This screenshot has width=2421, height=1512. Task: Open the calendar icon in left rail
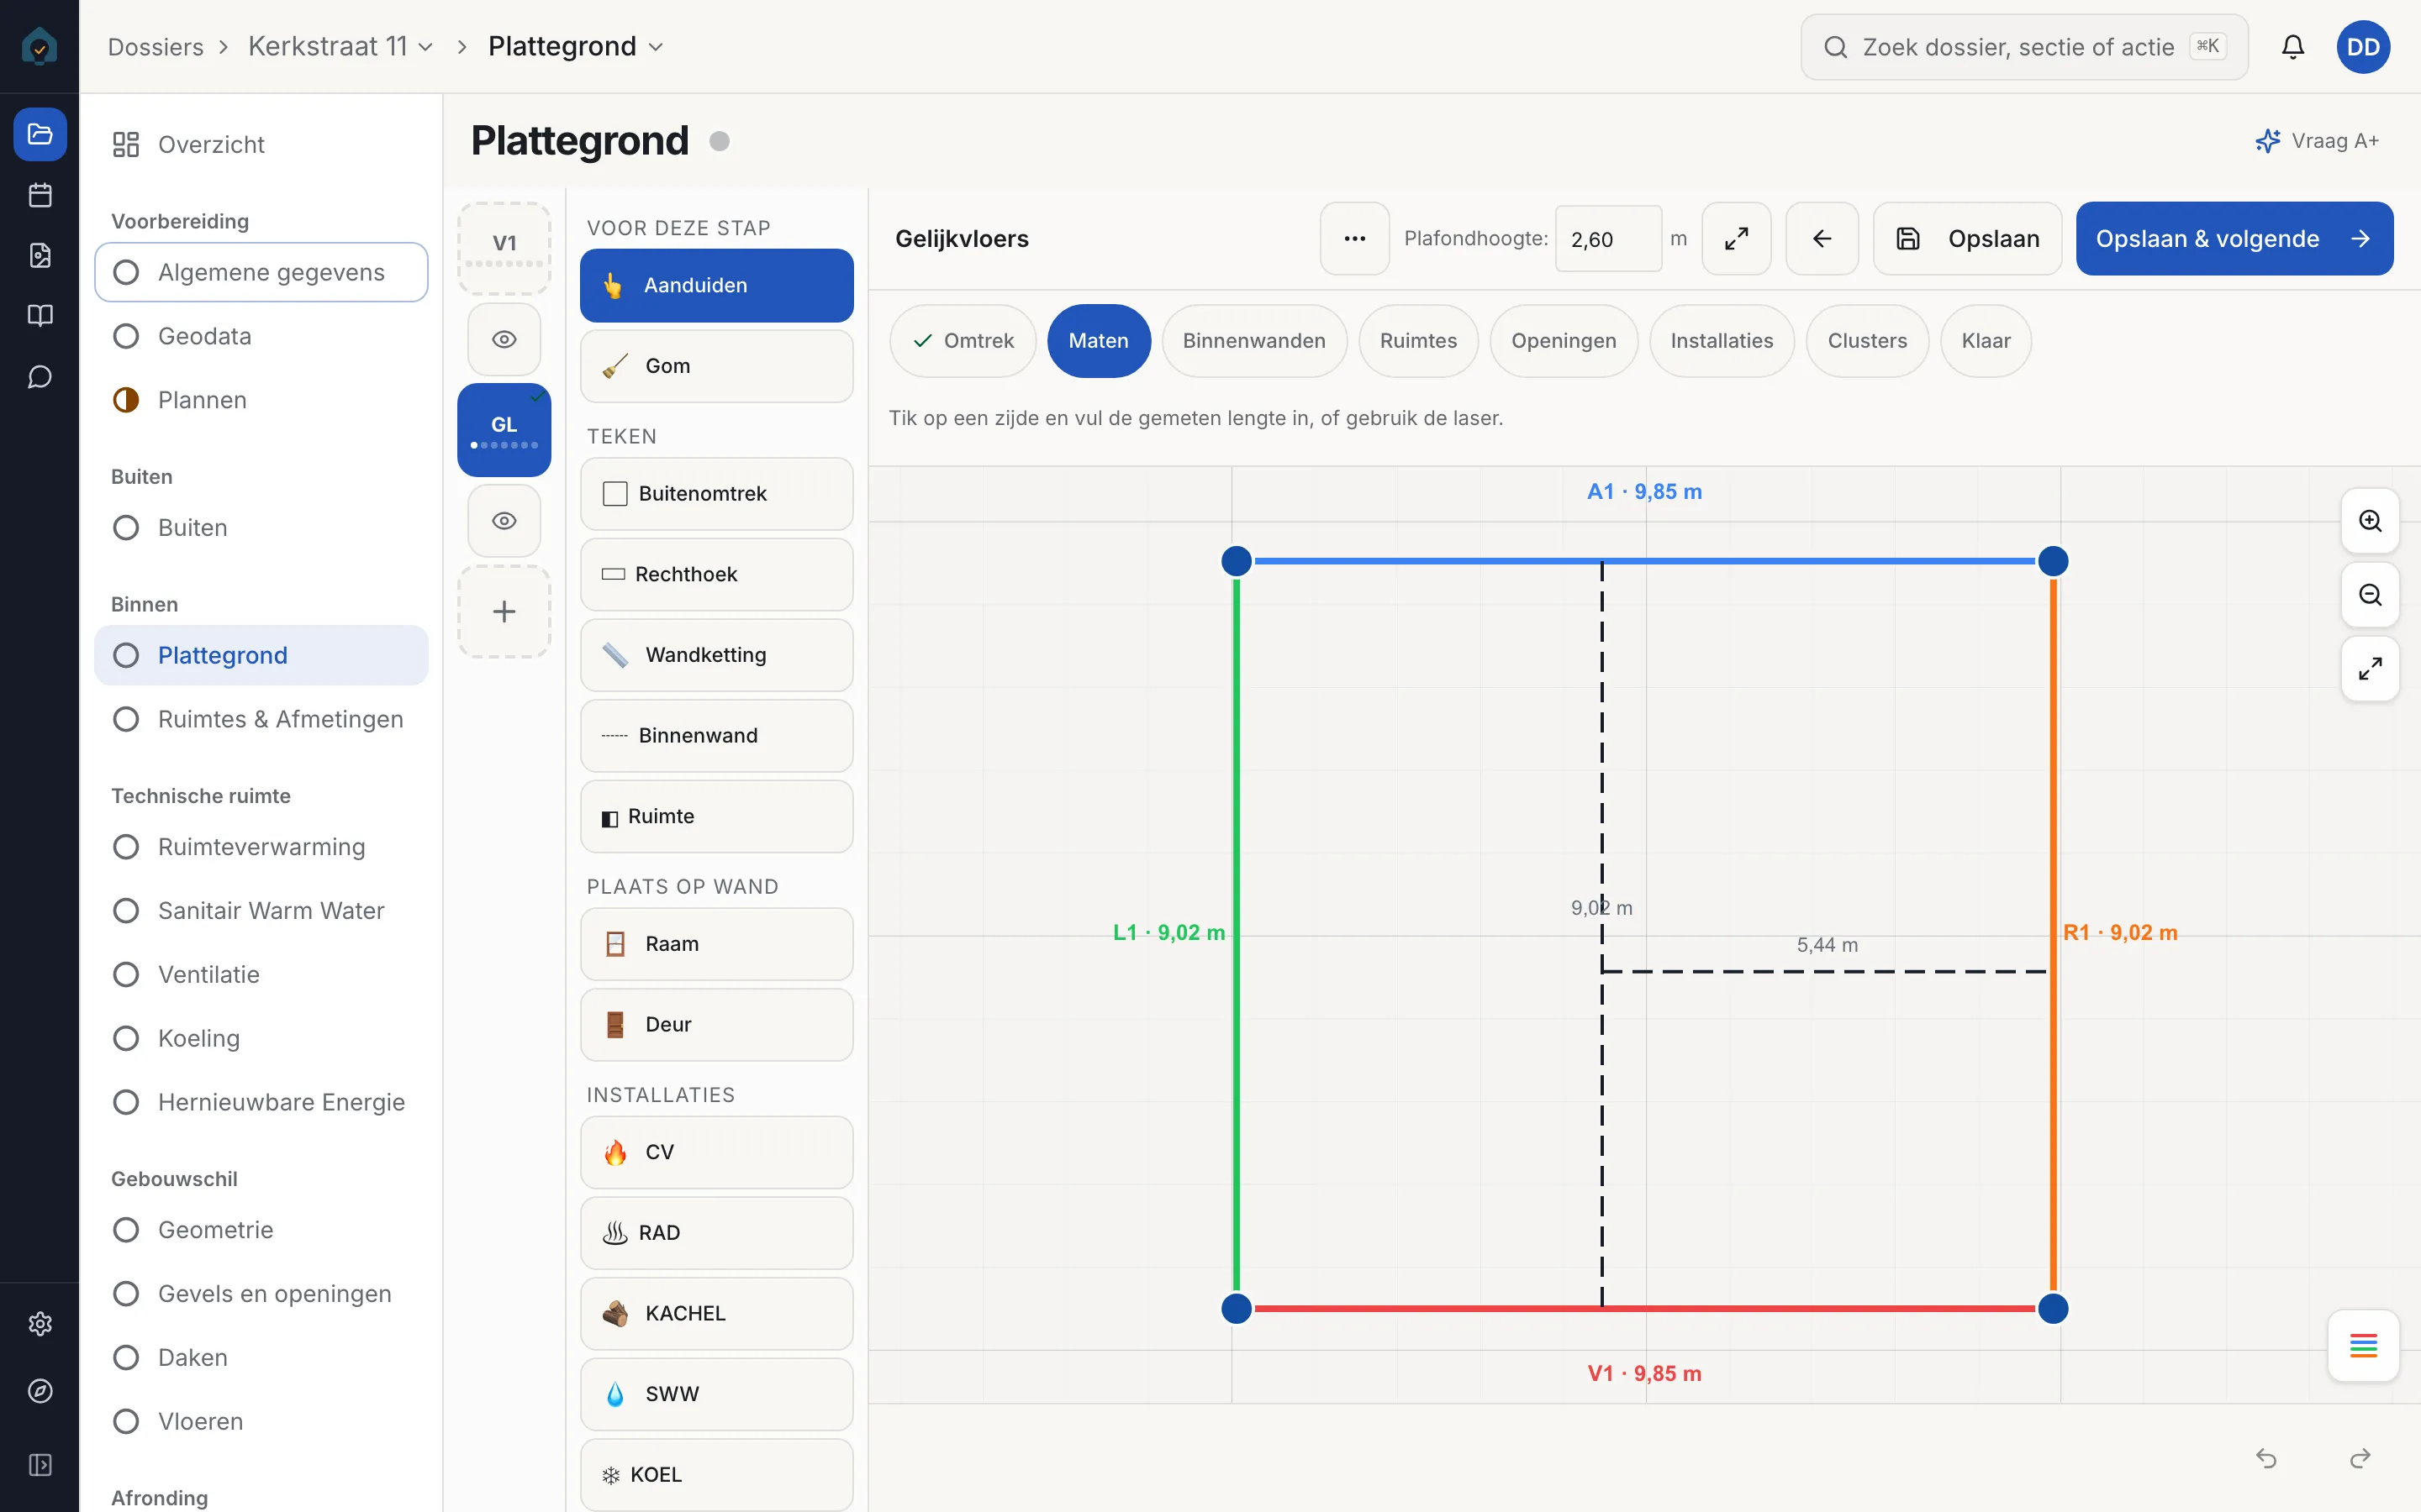[x=40, y=195]
